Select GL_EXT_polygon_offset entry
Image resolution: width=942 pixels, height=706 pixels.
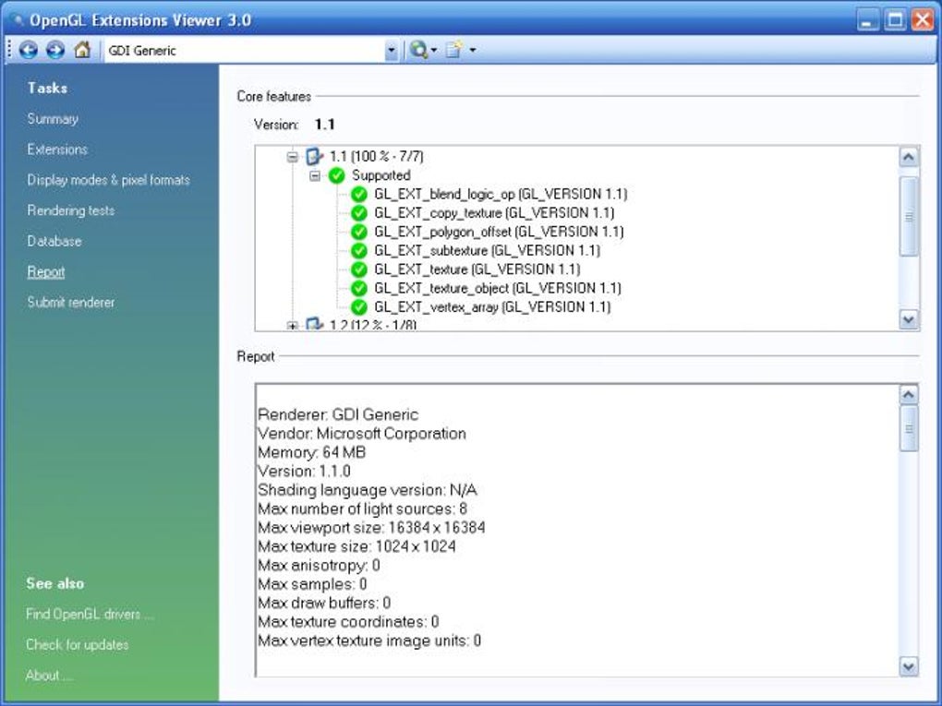pos(499,232)
